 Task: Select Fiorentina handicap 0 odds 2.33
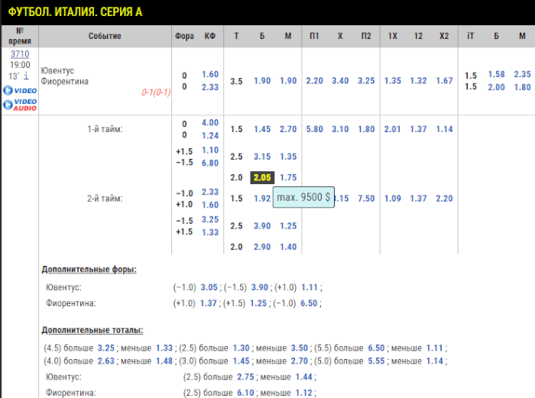[210, 87]
